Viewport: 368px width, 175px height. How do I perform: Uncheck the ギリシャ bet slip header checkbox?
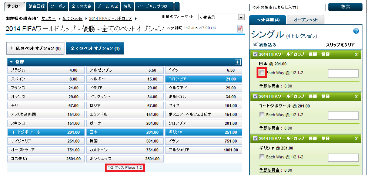coord(255,138)
